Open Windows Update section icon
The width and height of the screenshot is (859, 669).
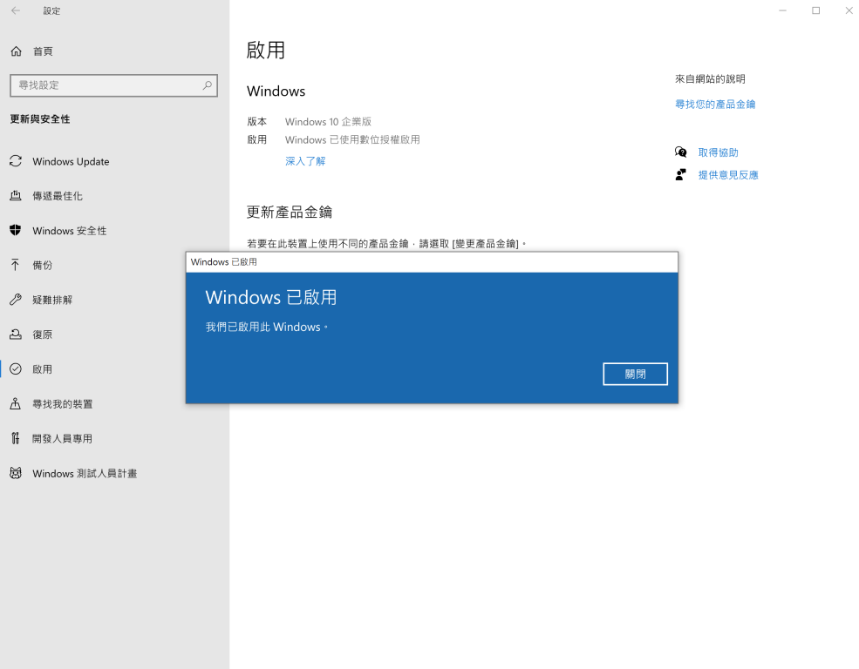coord(16,161)
